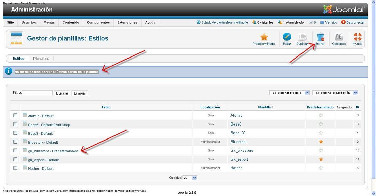Image resolution: width=376 pixels, height=196 pixels.
Task: Toggle default star for Beez5 row
Action: (321, 124)
